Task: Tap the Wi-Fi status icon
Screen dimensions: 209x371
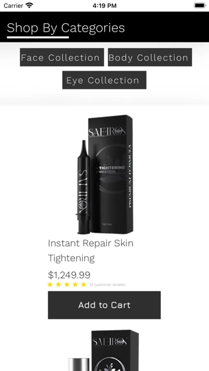Action: pos(30,5)
